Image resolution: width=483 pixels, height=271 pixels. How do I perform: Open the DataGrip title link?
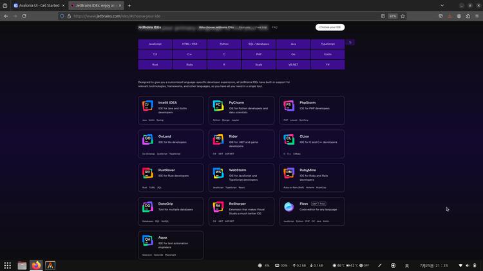pyautogui.click(x=166, y=203)
